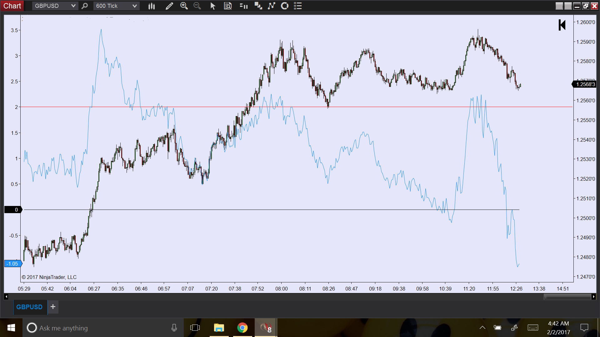This screenshot has height=337, width=600.
Task: Open the Data Box inspect icon
Action: click(228, 6)
